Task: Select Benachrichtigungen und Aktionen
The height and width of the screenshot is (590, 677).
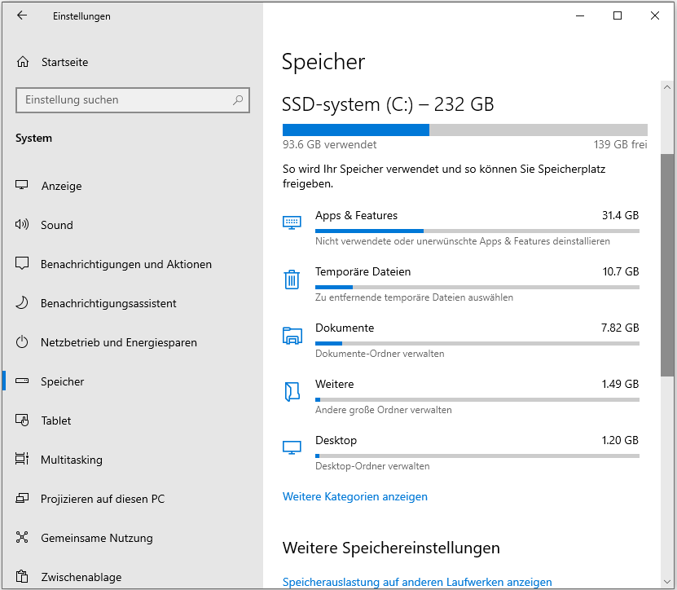Action: pos(125,264)
